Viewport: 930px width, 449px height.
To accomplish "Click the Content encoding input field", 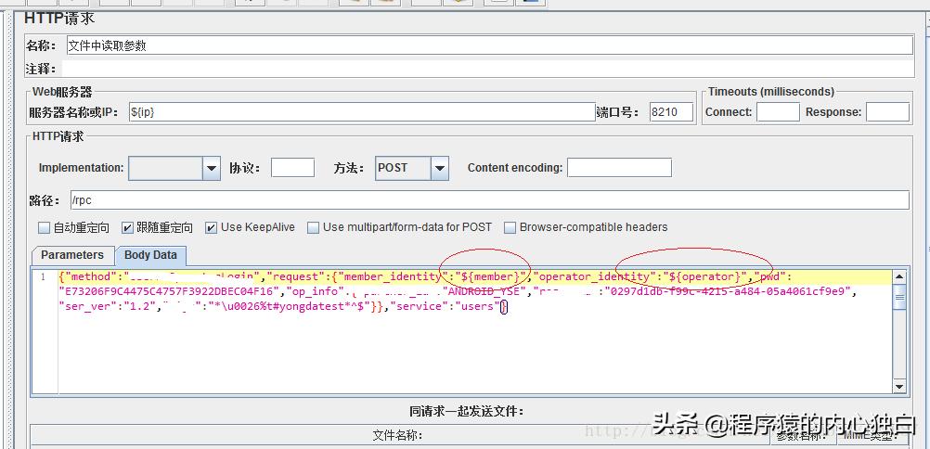I will pos(619,168).
